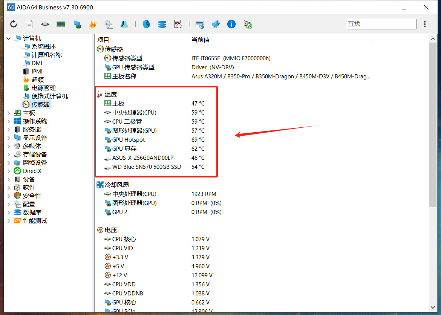
Task: Expand the 操作系统 tree node
Action: coord(9,121)
